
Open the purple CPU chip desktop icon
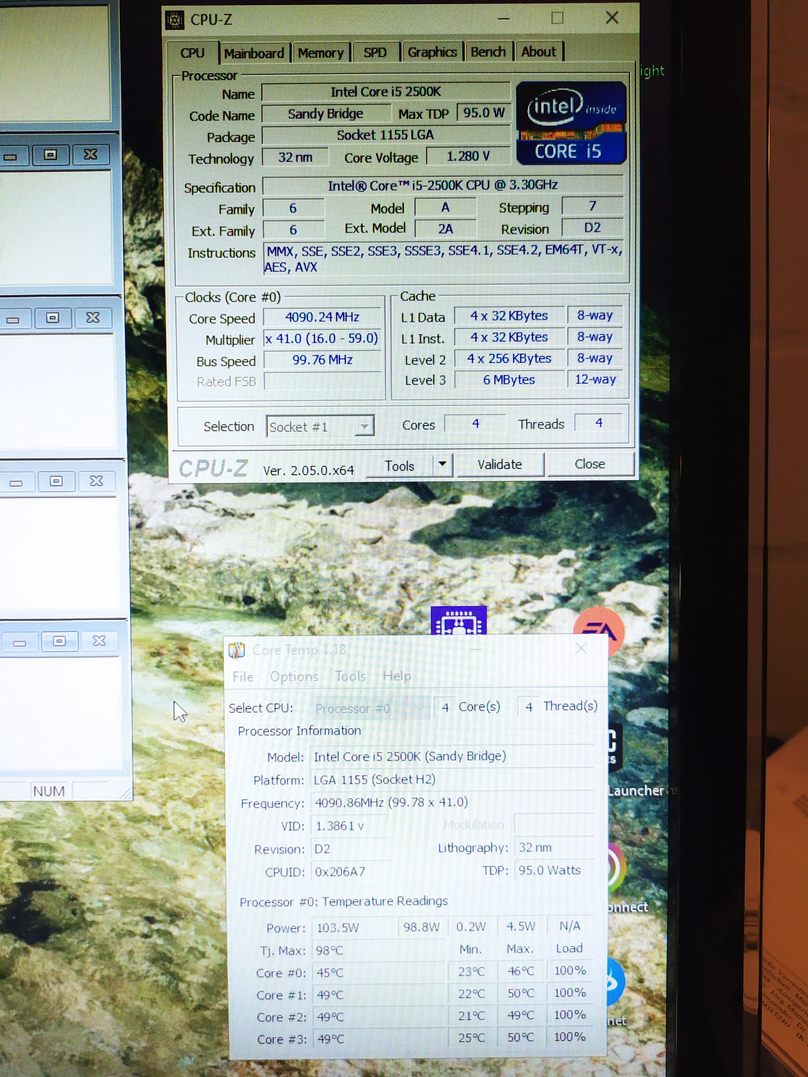pyautogui.click(x=459, y=620)
